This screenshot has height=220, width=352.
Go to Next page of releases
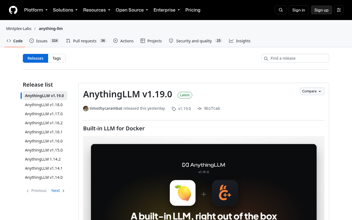click(x=58, y=191)
